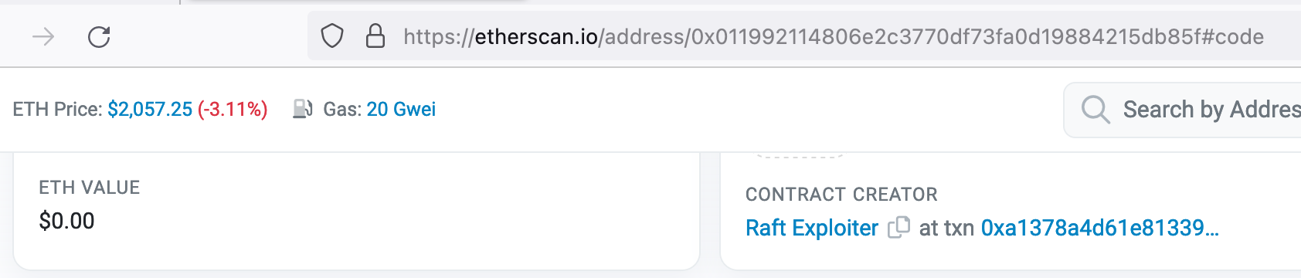
Task: Reload the current Etherscan page
Action: [99, 36]
